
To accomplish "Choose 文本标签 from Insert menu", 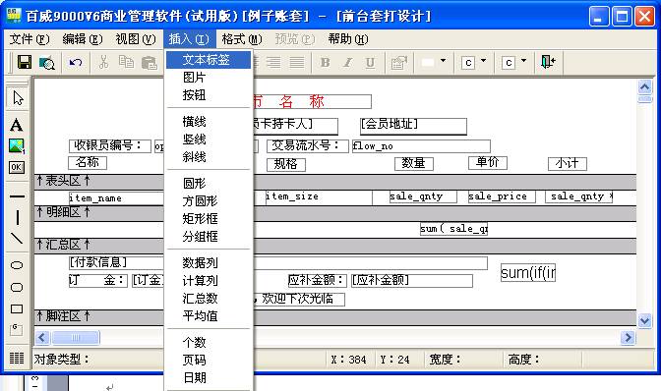I will [x=209, y=60].
